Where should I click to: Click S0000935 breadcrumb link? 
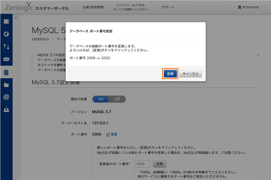pyautogui.click(x=40, y=39)
